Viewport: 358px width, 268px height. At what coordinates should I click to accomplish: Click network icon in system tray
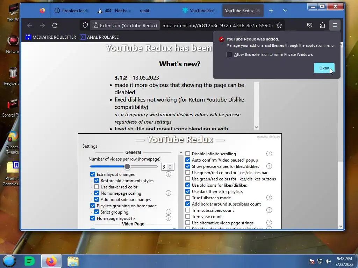tap(320, 261)
